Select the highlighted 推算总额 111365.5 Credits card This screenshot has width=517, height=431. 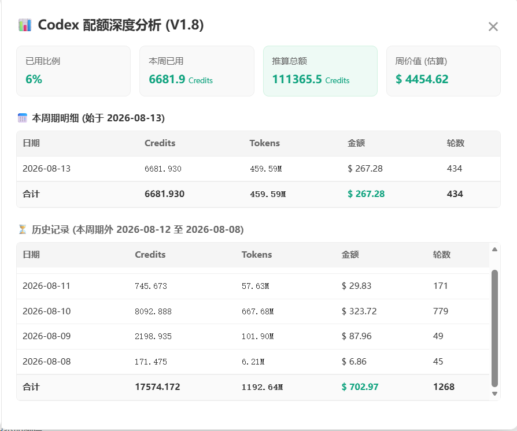tap(320, 71)
